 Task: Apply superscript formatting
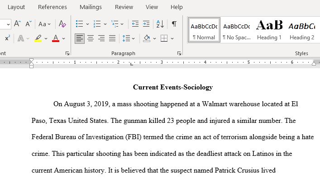coord(8,38)
